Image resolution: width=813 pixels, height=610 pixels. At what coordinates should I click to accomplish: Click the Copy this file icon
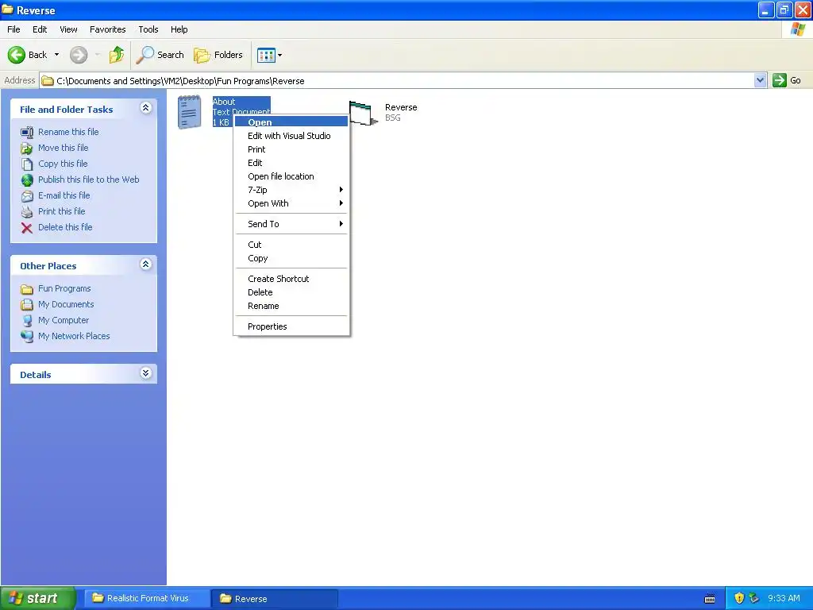[x=27, y=164]
